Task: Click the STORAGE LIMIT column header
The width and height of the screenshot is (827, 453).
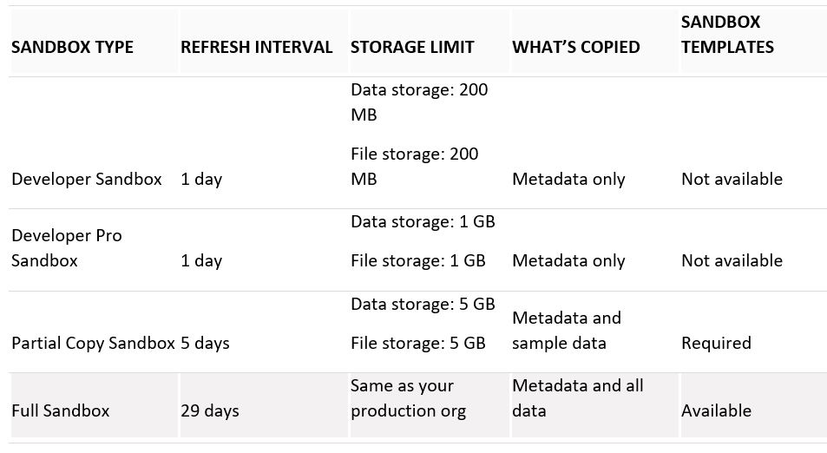Action: tap(412, 47)
